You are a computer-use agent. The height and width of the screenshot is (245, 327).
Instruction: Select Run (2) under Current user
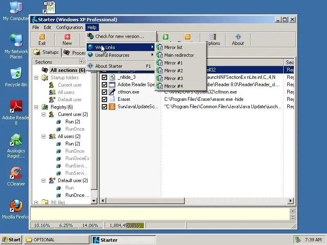click(x=73, y=122)
